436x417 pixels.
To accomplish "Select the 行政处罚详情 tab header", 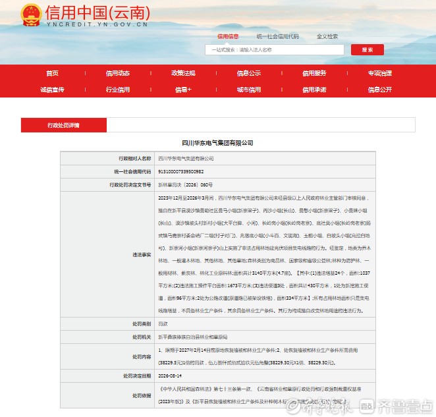I will point(64,125).
